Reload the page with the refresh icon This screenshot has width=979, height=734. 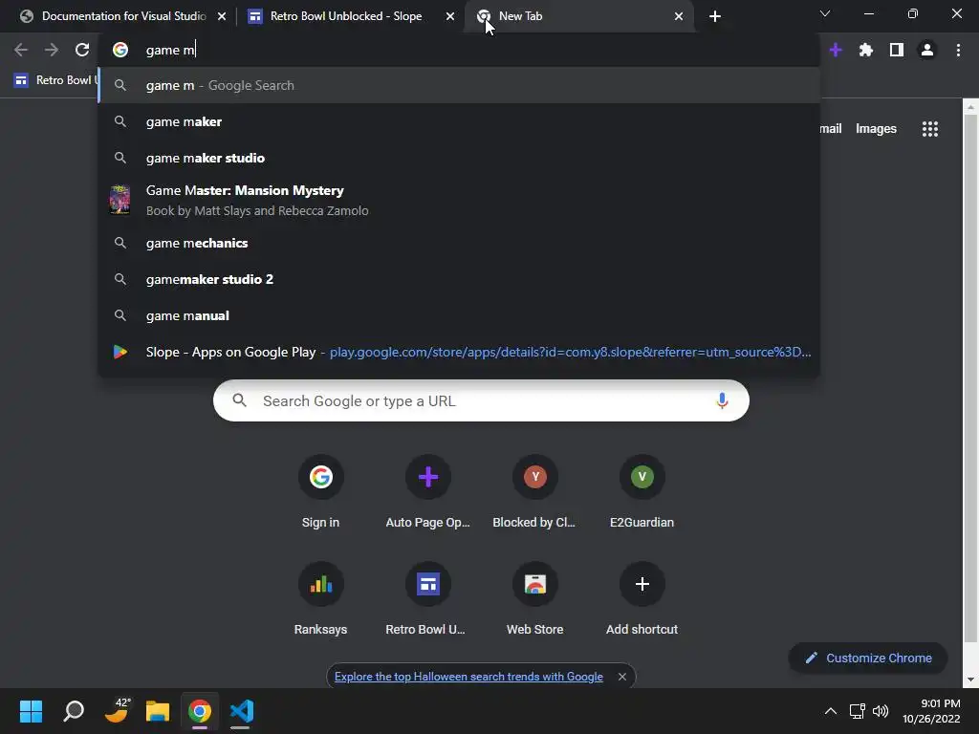[82, 50]
